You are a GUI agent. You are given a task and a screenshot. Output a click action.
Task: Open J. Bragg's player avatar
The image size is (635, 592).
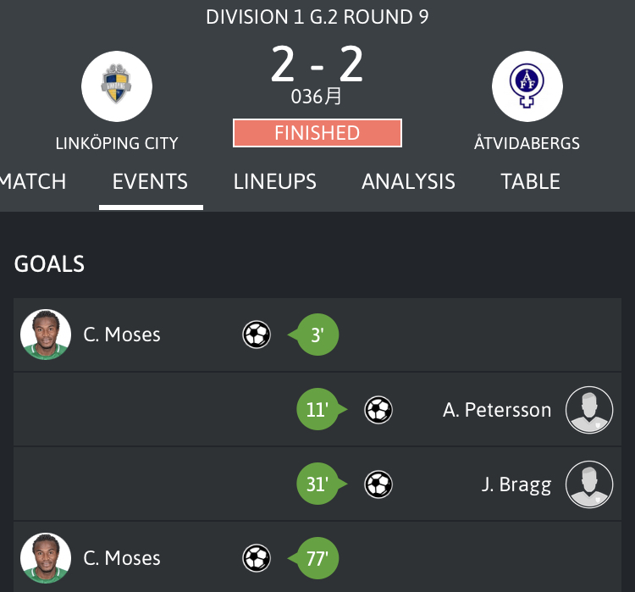[589, 484]
